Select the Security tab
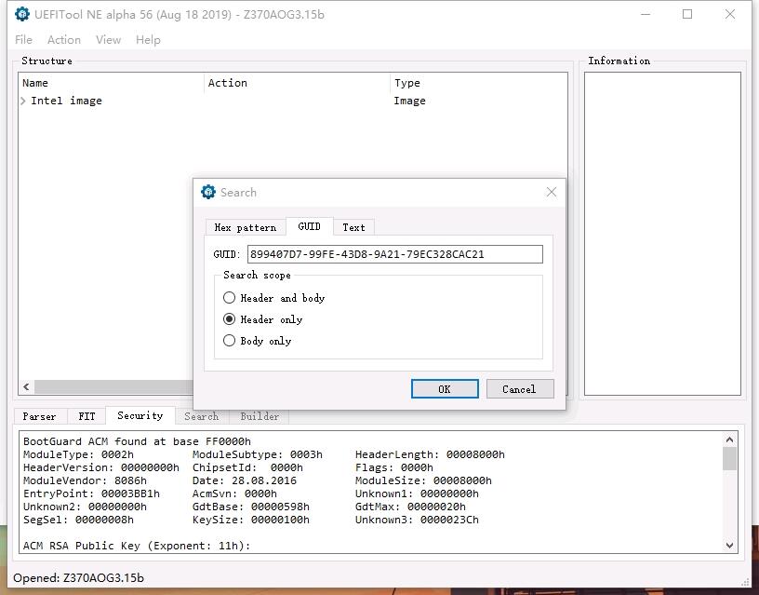The width and height of the screenshot is (759, 595). click(x=140, y=415)
